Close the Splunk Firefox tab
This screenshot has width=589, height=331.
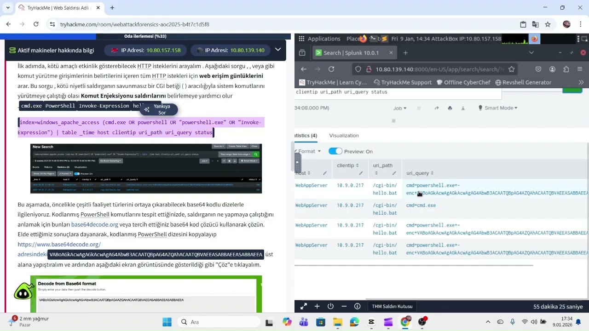click(391, 53)
